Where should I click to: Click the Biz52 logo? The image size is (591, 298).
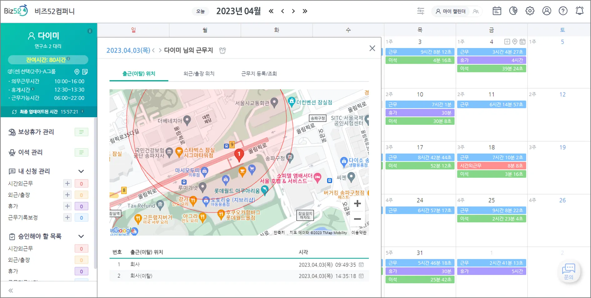[x=16, y=11]
